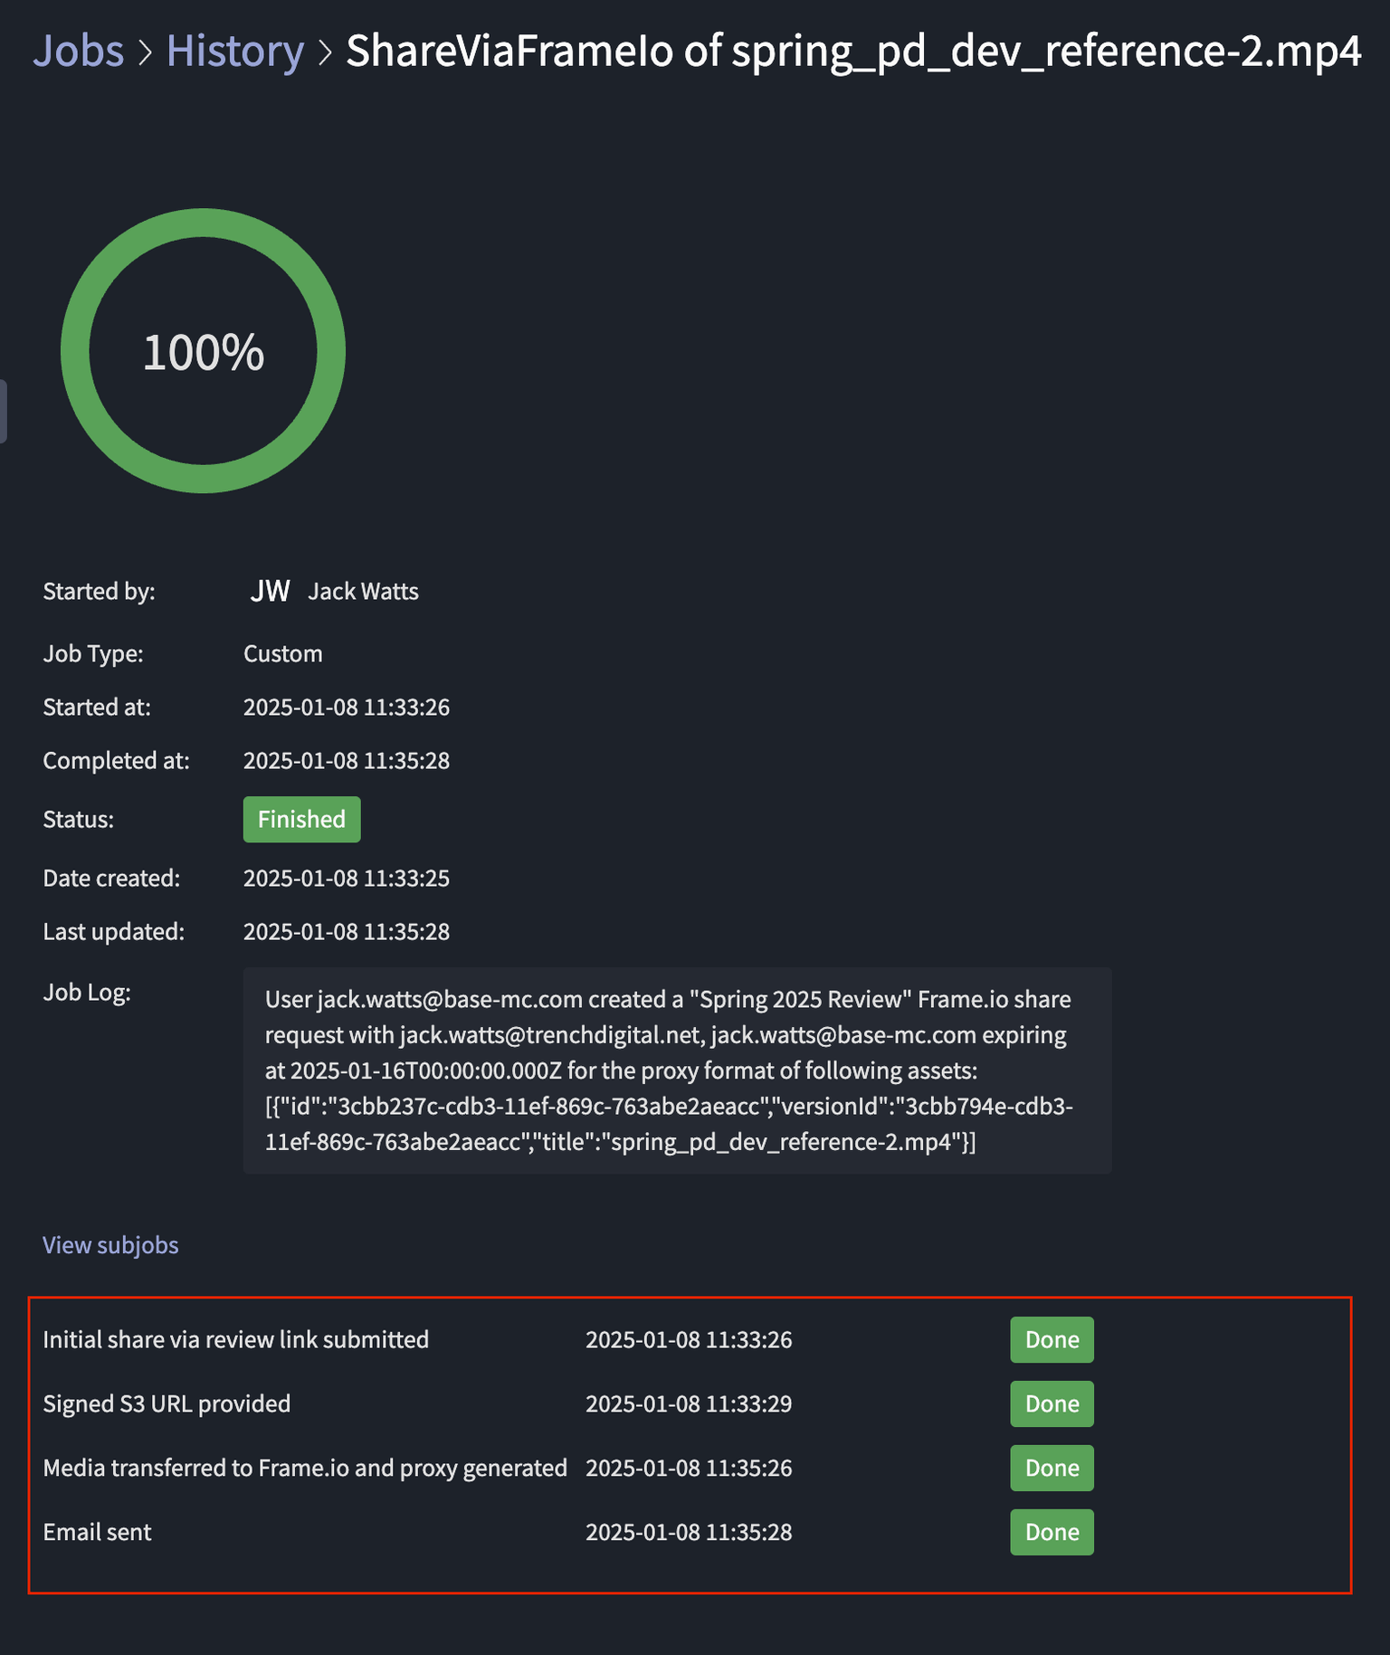Click Last updated value 2025-01-08 11:35:28
Screen dimensions: 1390x1655
pyautogui.click(x=347, y=931)
